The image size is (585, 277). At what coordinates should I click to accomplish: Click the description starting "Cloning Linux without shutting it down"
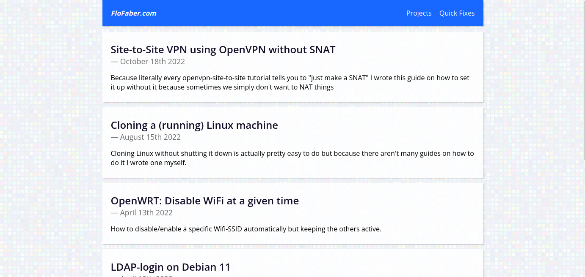[x=292, y=158]
